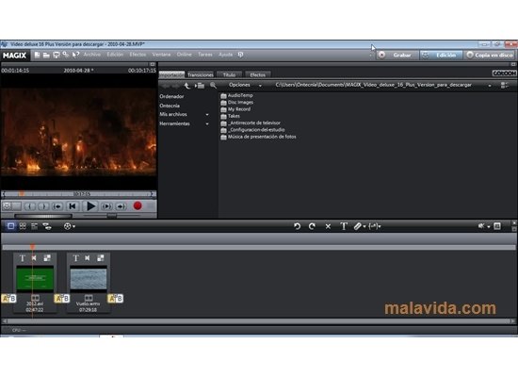This screenshot has height=377, width=518.
Task: Open transition AB between 2012.avi and Vuelo.wmv
Action: [62, 298]
